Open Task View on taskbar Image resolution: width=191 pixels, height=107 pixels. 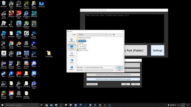pos(41,105)
